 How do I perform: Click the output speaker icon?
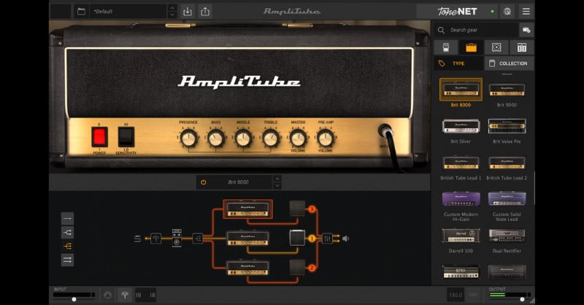(346, 239)
